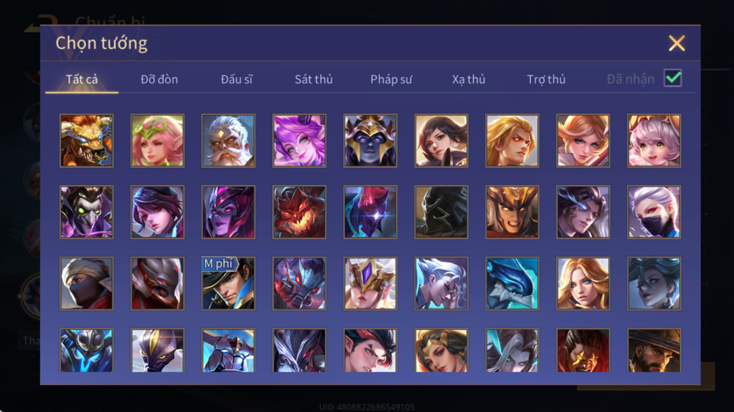The image size is (734, 412).
Task: Go to the Trợ thủ tab
Action: pyautogui.click(x=546, y=79)
